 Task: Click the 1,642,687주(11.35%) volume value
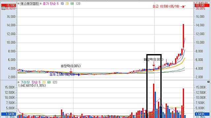(x=32, y=86)
